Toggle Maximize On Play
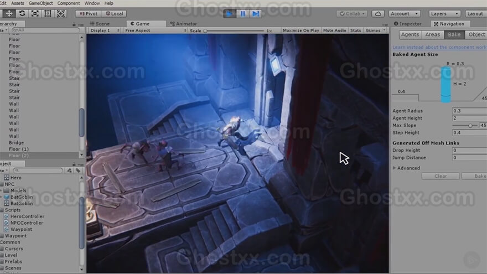Screen dimensions: 487x274 (301, 30)
